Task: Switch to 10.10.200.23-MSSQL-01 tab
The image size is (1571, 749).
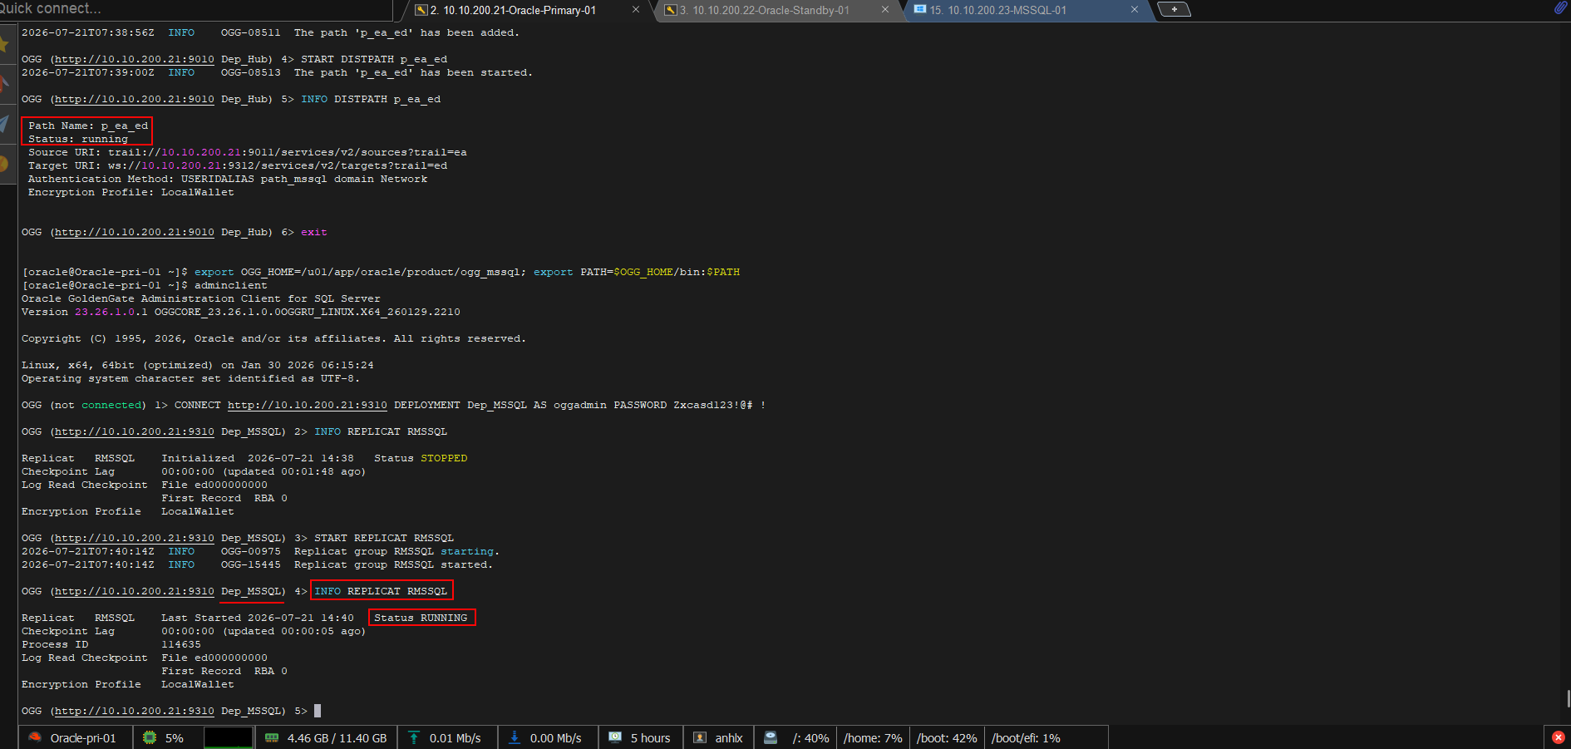Action: [x=998, y=10]
